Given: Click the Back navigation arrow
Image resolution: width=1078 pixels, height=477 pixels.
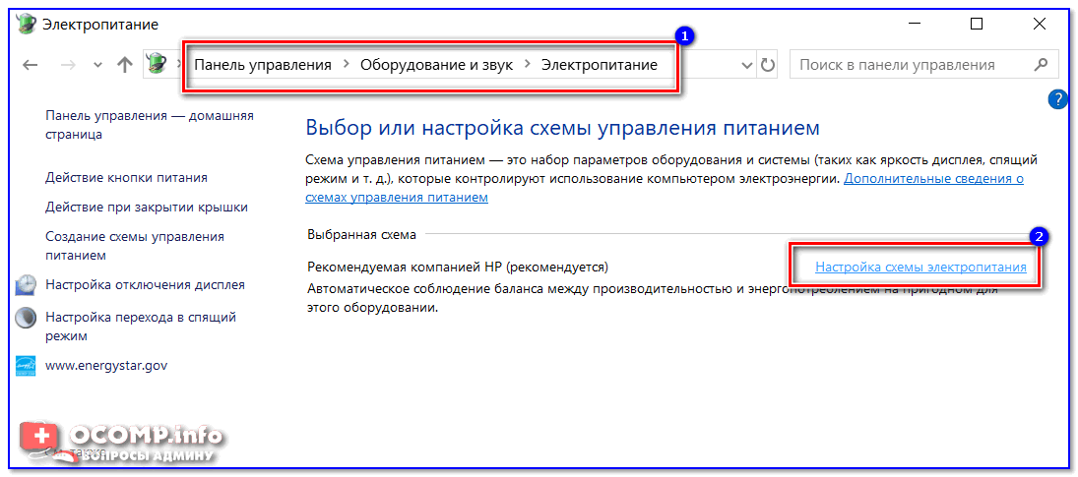Looking at the screenshot, I should click(30, 65).
